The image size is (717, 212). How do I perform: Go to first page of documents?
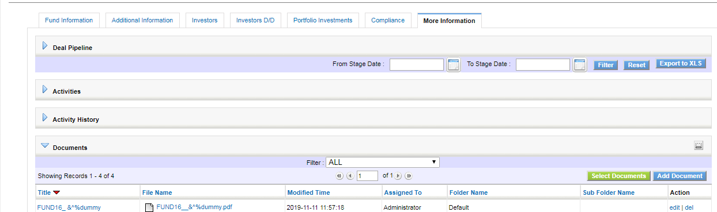(339, 176)
